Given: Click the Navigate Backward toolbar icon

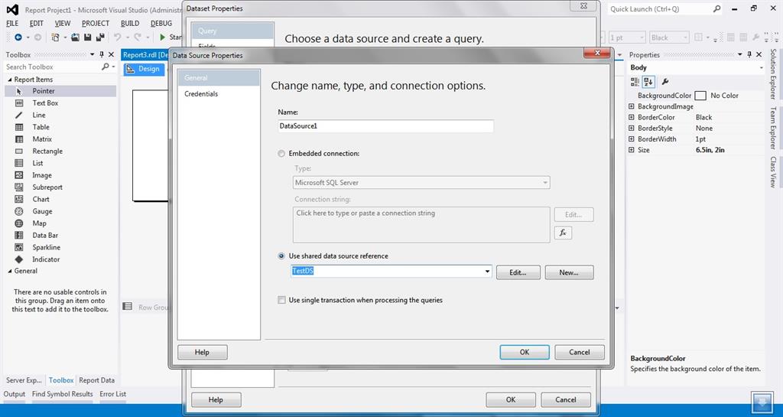Looking at the screenshot, I should pos(18,37).
